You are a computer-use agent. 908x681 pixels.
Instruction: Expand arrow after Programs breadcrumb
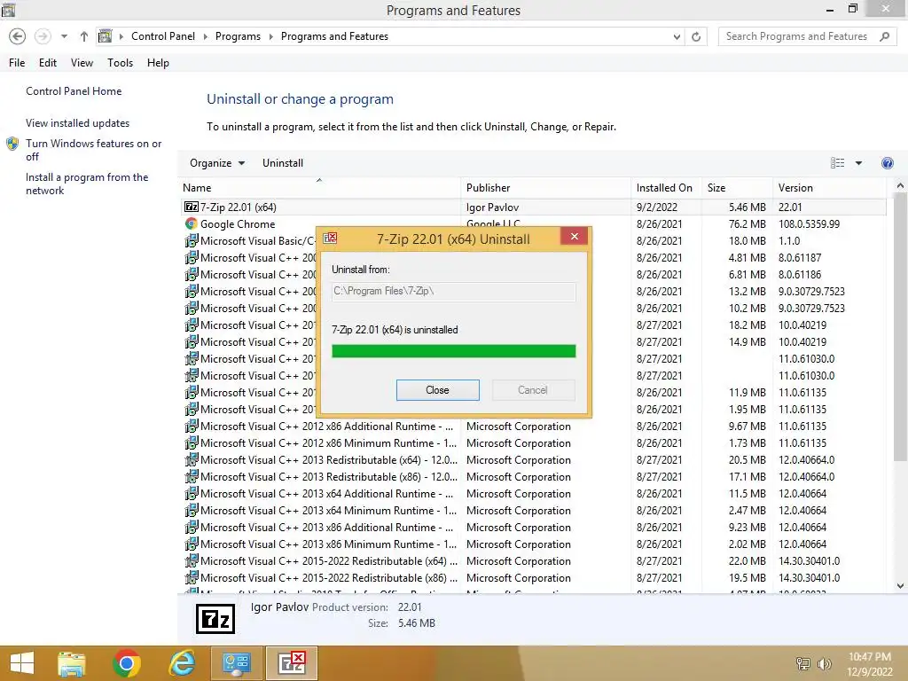(x=270, y=36)
